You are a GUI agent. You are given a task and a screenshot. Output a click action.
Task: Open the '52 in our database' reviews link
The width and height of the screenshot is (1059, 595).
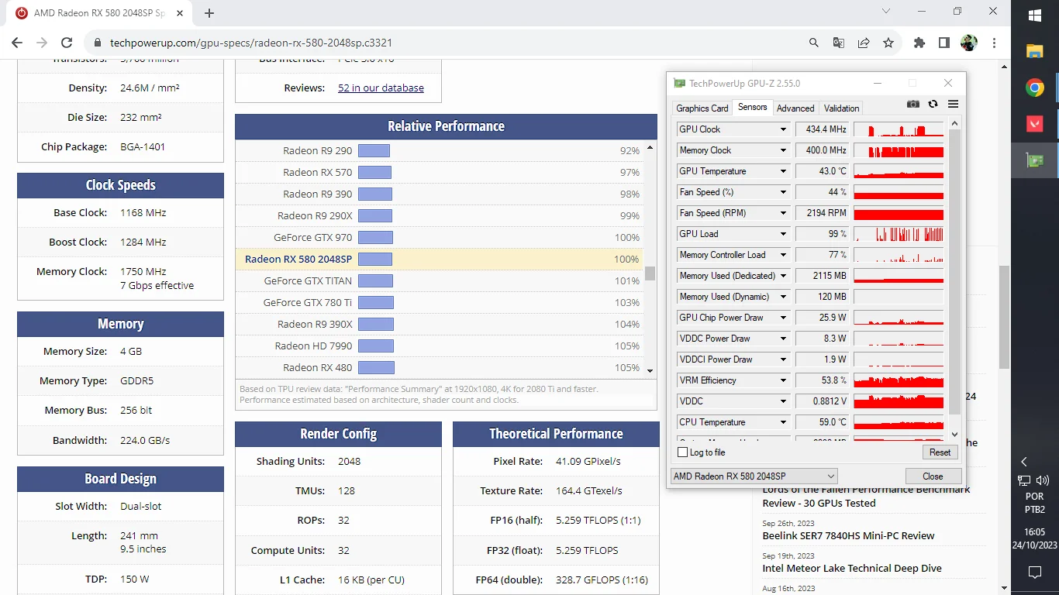[381, 88]
